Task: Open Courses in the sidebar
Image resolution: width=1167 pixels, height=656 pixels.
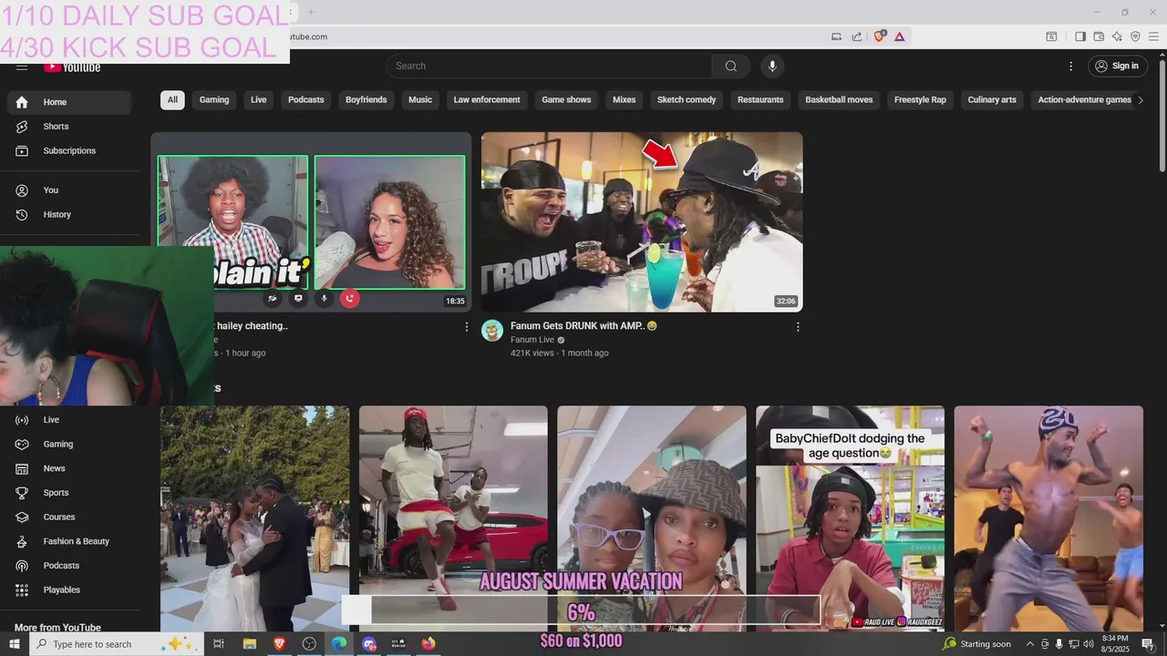Action: tap(68, 517)
